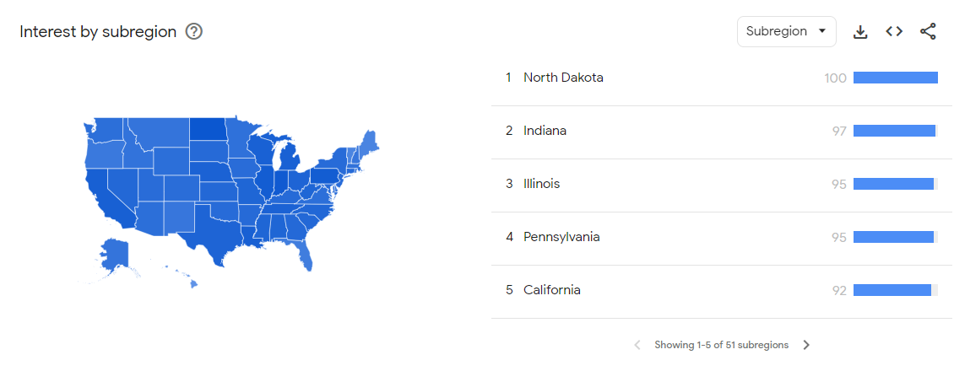Click North Dakota's interest bar
This screenshot has width=954, height=371.
click(x=896, y=78)
